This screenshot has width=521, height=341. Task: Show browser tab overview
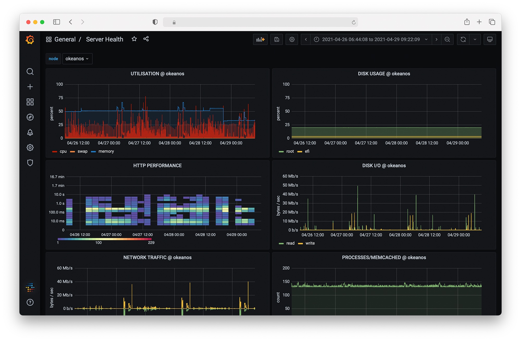click(492, 22)
